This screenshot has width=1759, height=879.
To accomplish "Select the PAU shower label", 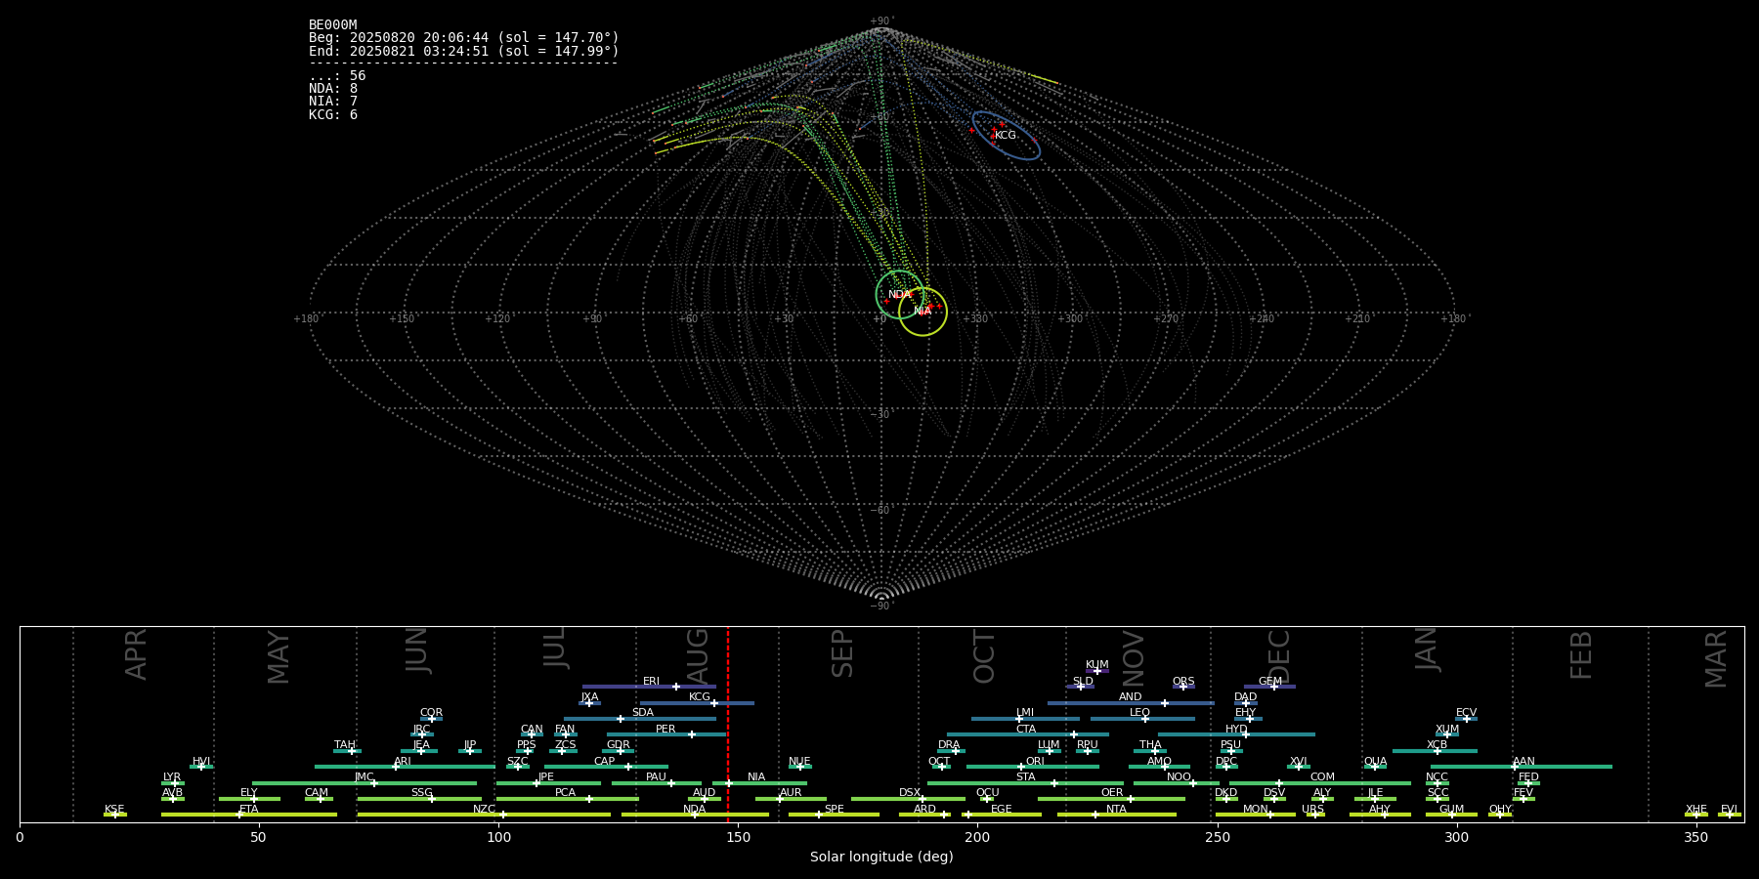I will 656,777.
